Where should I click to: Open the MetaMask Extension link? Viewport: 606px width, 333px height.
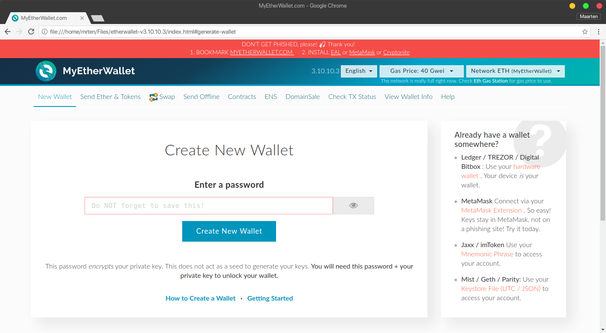coord(491,210)
